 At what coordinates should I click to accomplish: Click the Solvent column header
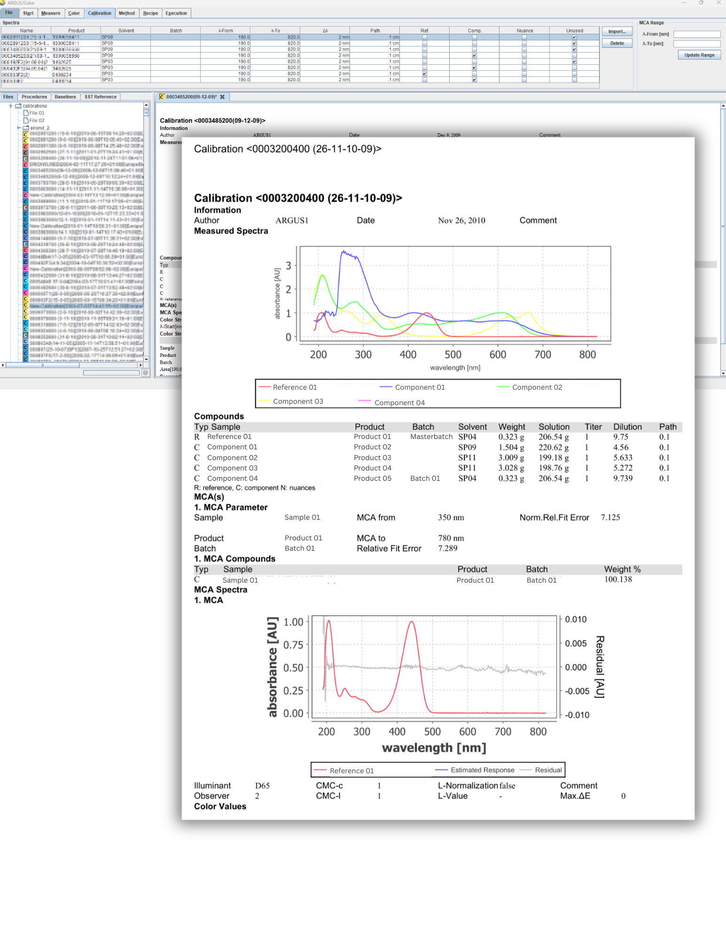(x=126, y=31)
